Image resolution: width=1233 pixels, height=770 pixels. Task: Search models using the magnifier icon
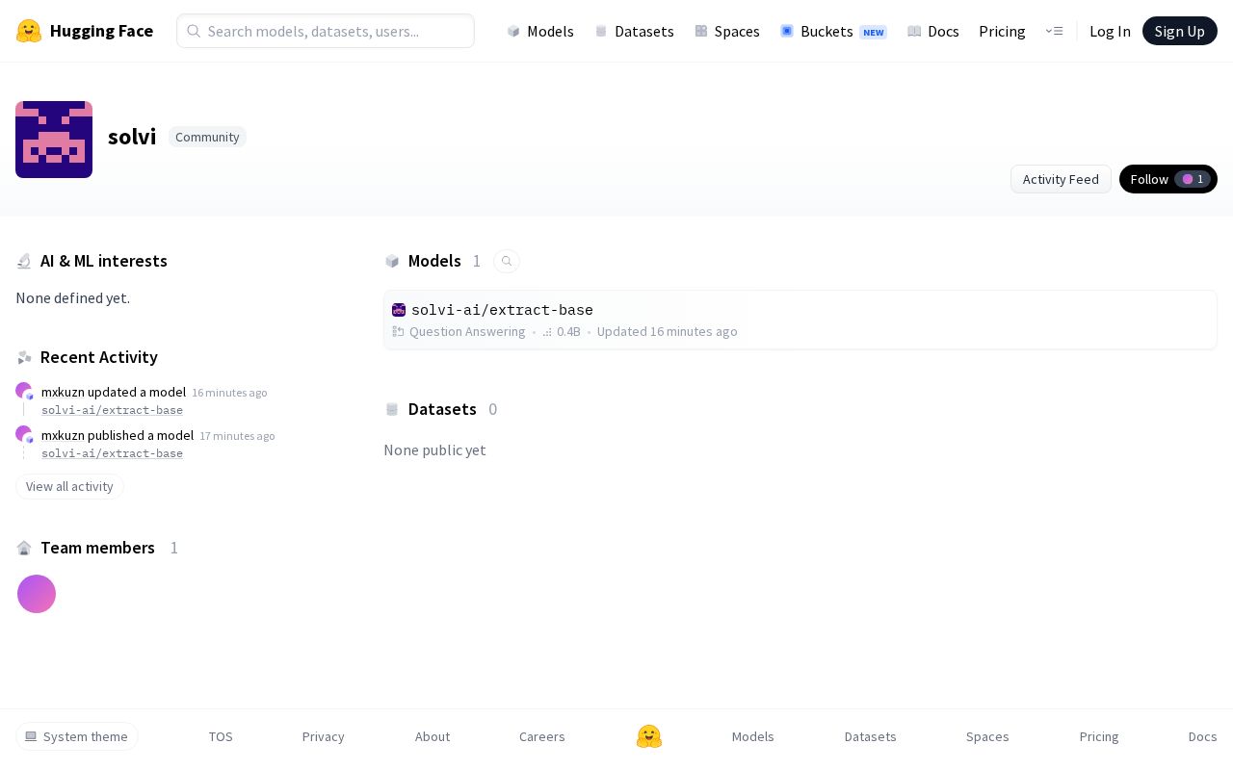pyautogui.click(x=507, y=261)
